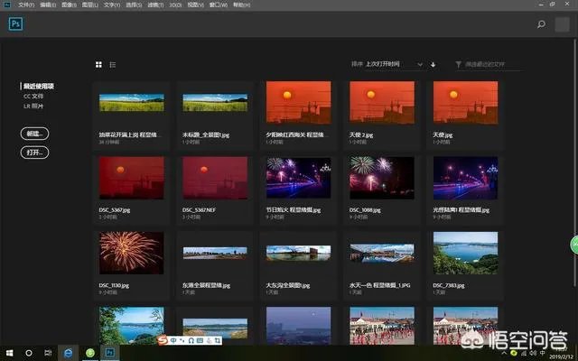Open the 帮助(H) menu

(241, 5)
